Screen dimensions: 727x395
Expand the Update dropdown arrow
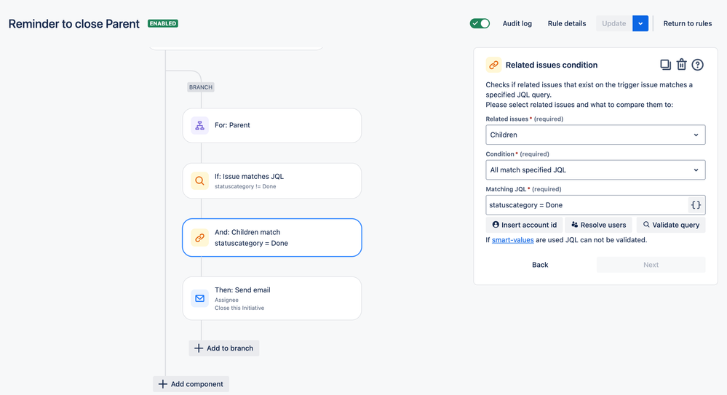click(640, 23)
